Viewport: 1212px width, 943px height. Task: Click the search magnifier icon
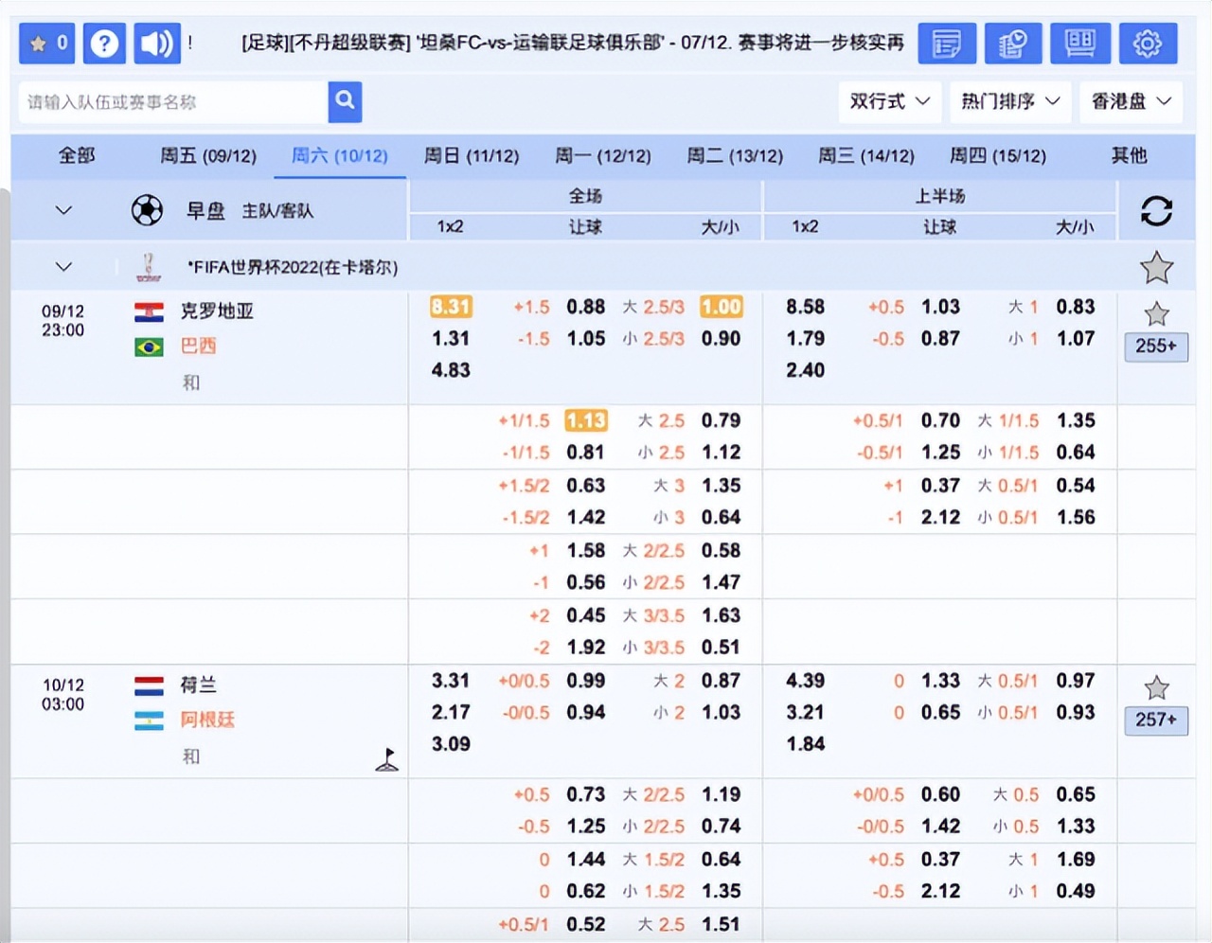point(345,101)
